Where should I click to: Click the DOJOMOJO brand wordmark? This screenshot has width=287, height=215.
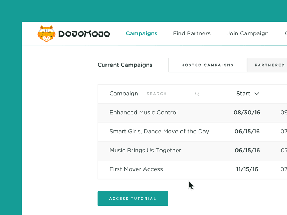(x=84, y=34)
